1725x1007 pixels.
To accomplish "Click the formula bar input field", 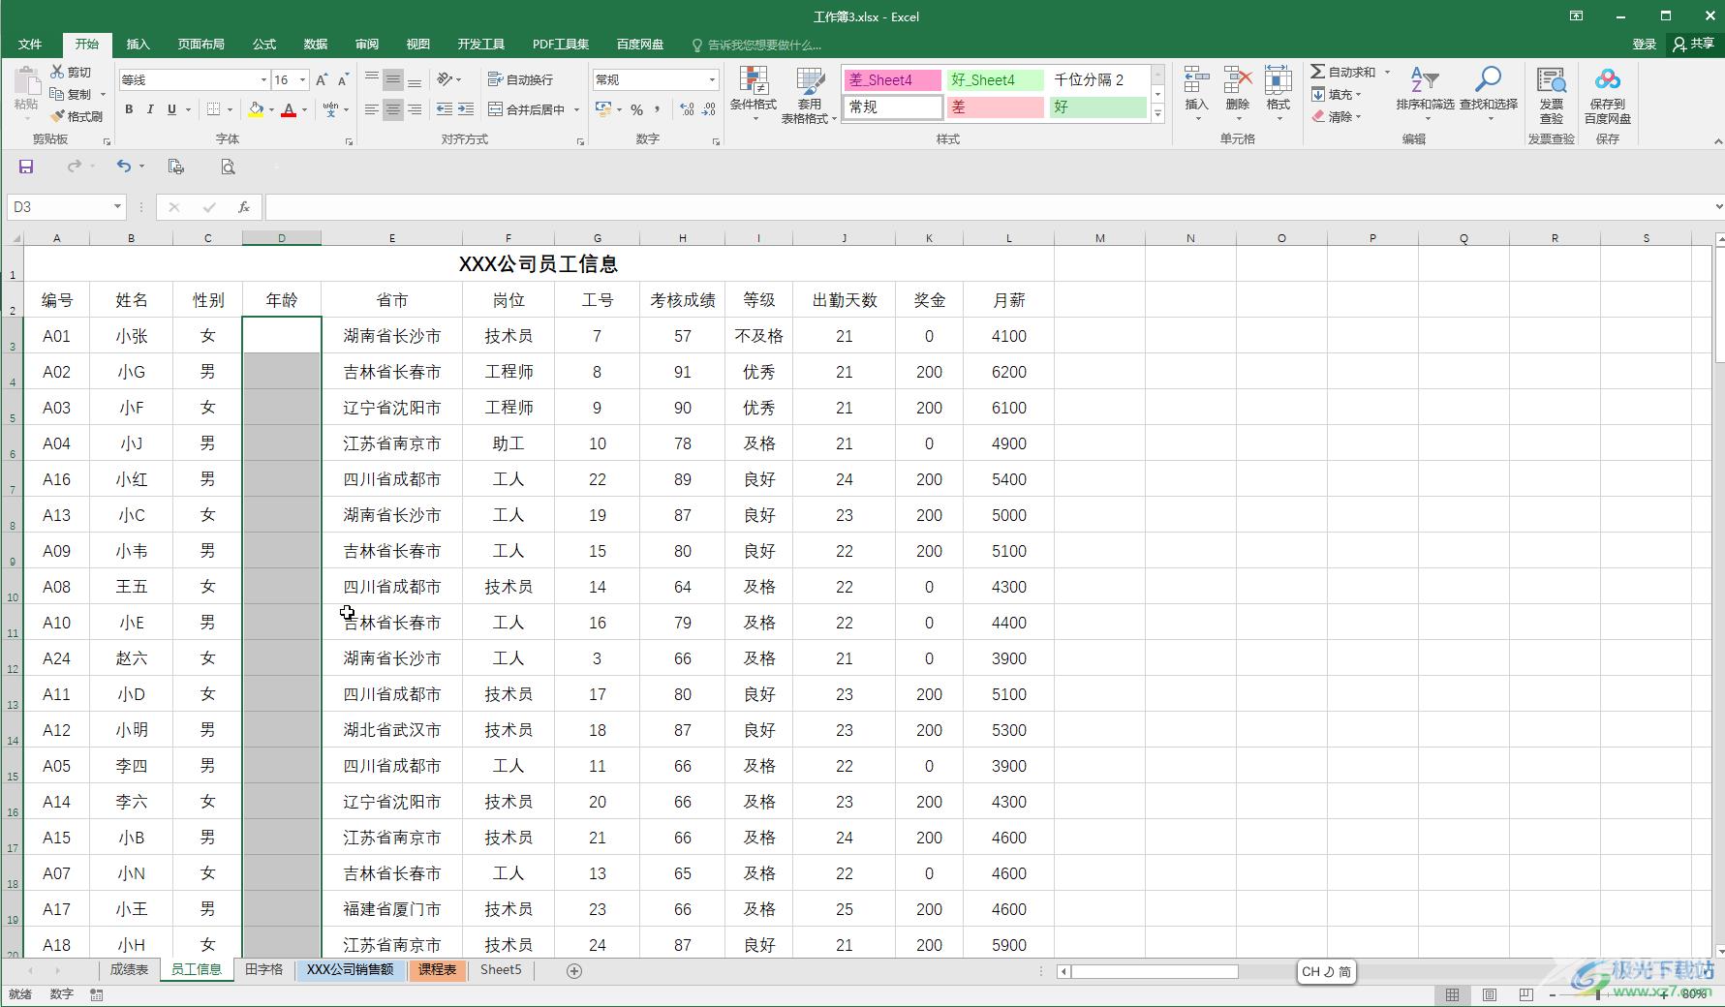I will tap(988, 207).
